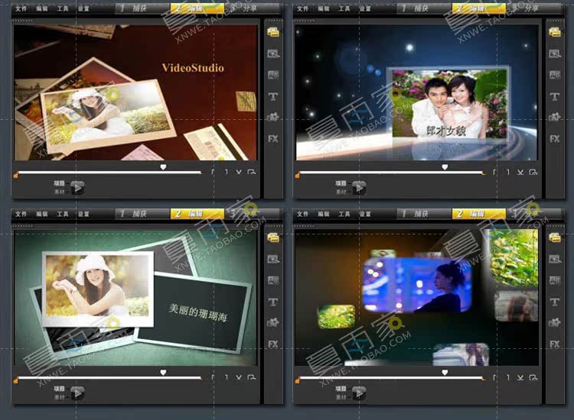Switch to 1 捕获 tab above 美丽的珊瑚海 preview

click(143, 214)
